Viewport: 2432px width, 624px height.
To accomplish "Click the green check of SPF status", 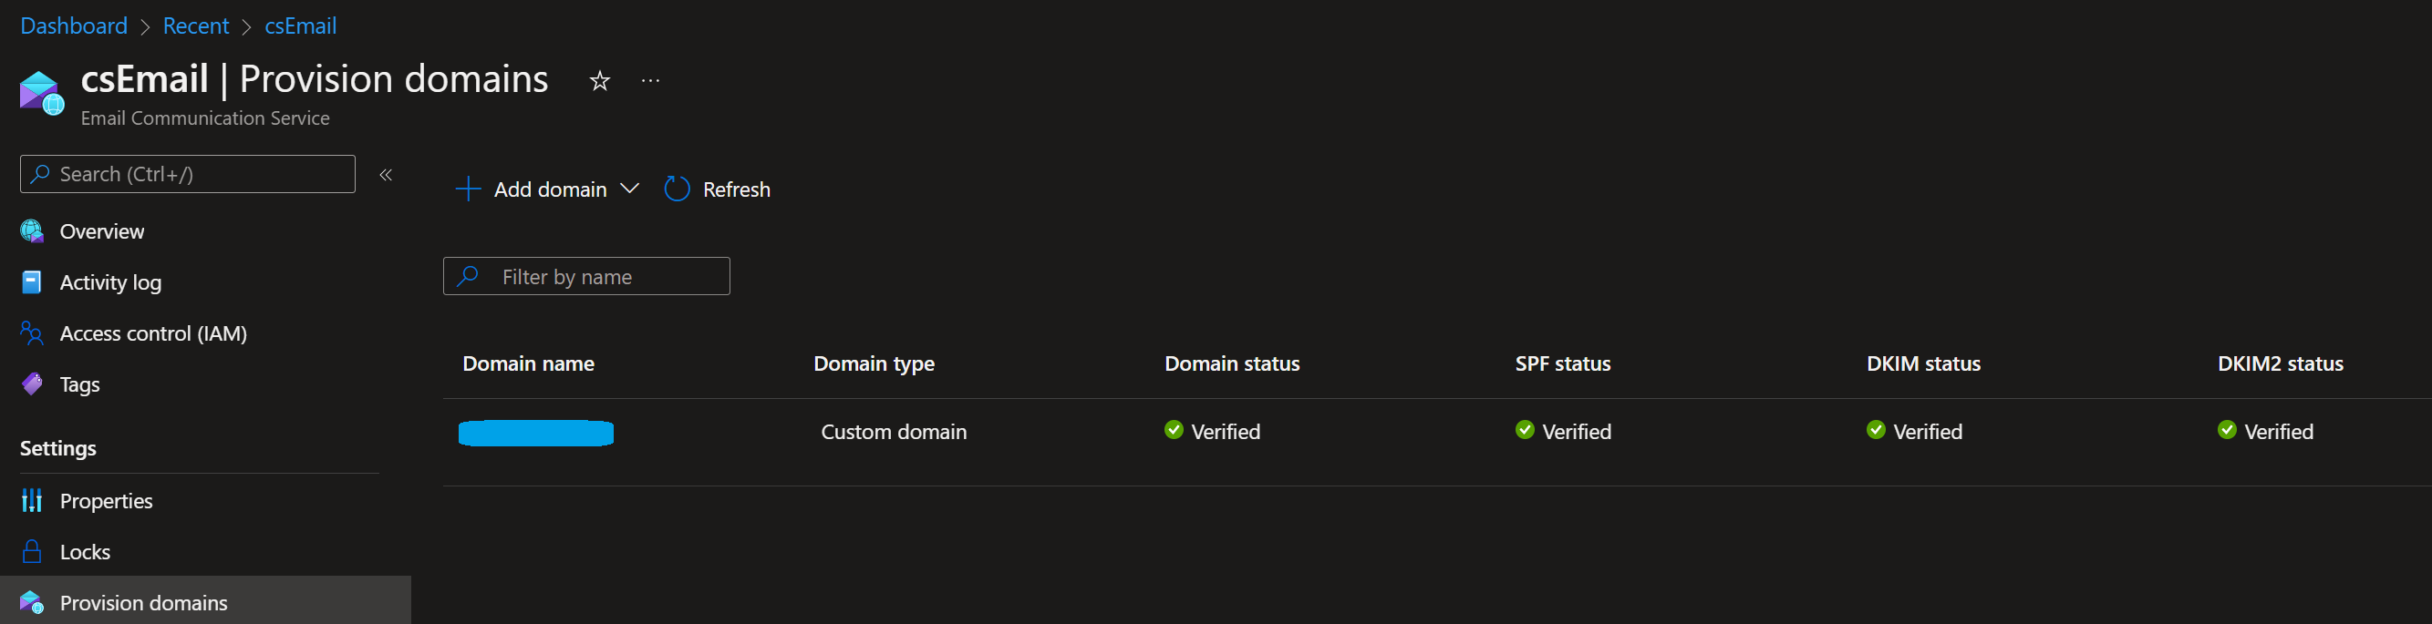I will pos(1525,430).
